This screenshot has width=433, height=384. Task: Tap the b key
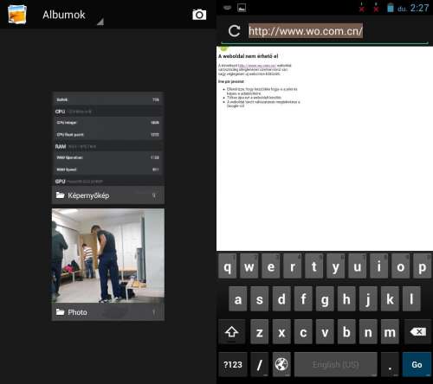click(x=346, y=332)
